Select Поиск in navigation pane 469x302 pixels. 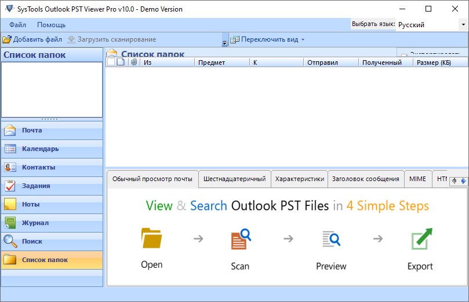coord(52,241)
